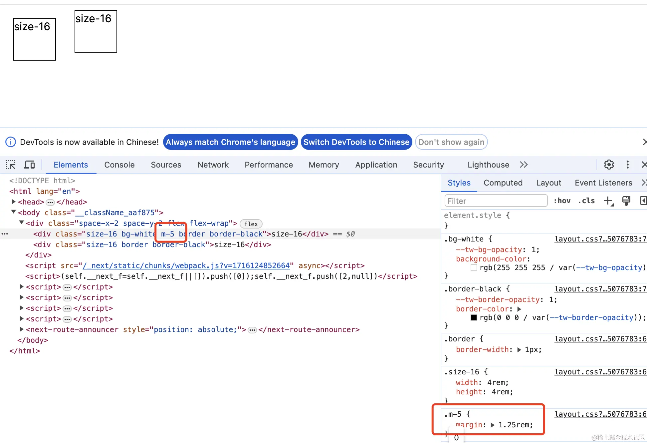
Task: Click Switch DevTools to Chinese button
Action: (356, 142)
